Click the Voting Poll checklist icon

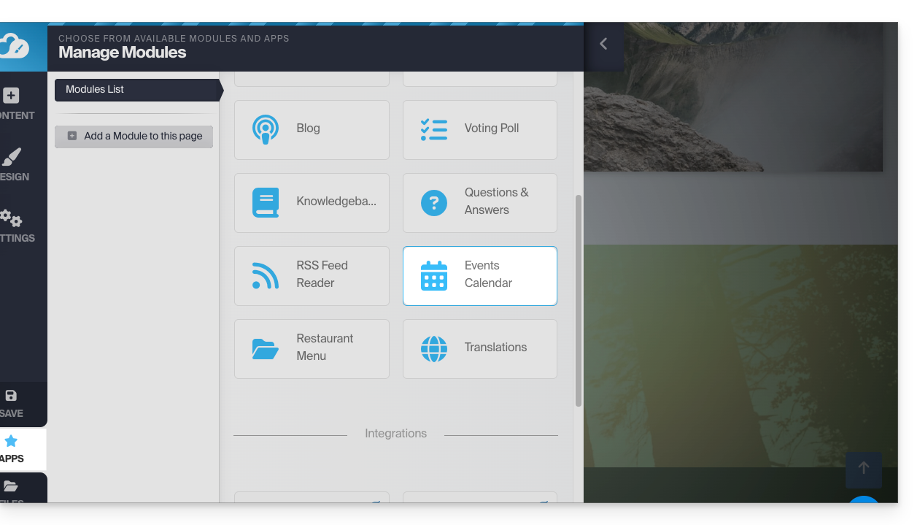click(x=434, y=129)
